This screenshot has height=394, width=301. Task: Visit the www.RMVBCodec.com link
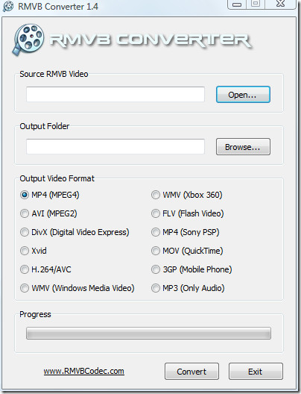[83, 371]
